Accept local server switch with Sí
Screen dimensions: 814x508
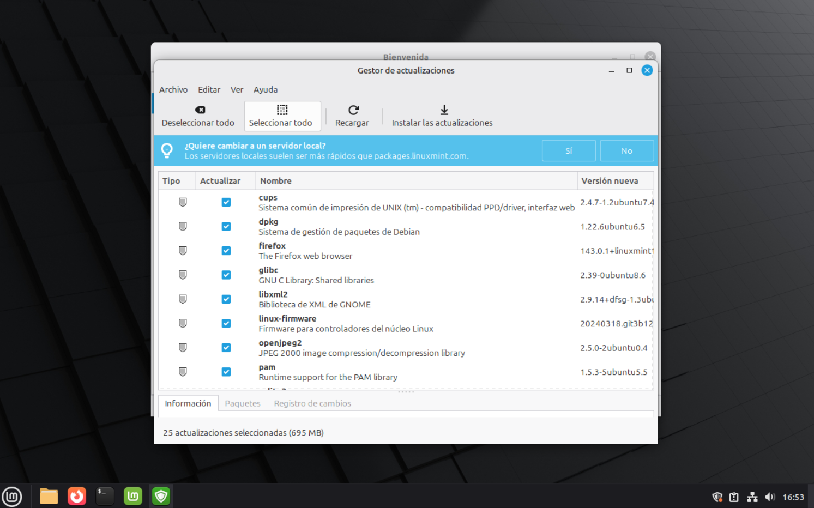pos(569,151)
